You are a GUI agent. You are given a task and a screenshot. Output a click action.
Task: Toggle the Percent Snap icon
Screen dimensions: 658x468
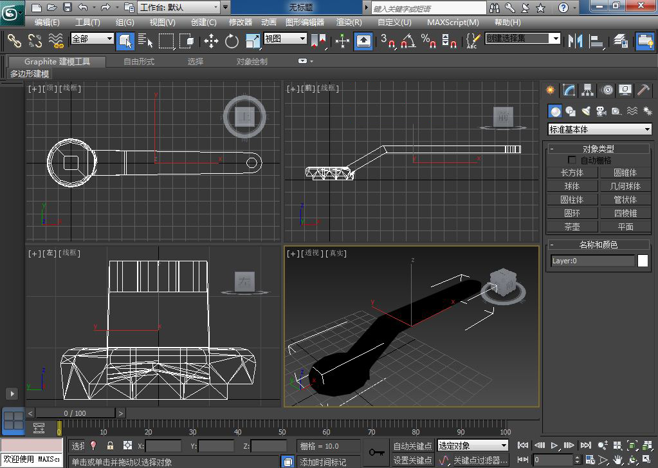[x=428, y=41]
